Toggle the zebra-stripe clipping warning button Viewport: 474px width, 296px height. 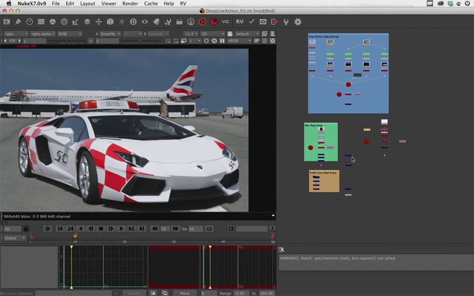pos(273,41)
